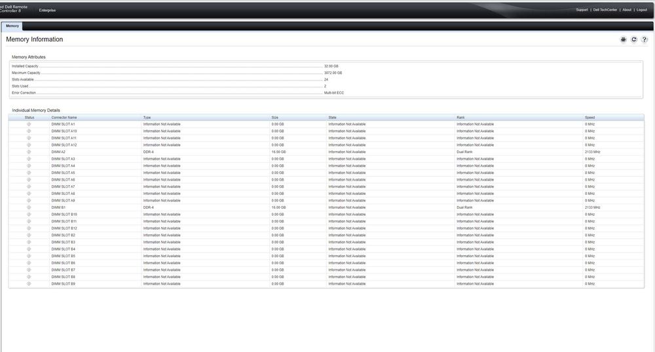Open the Dell TechCenter link
655x352 pixels.
tap(605, 10)
